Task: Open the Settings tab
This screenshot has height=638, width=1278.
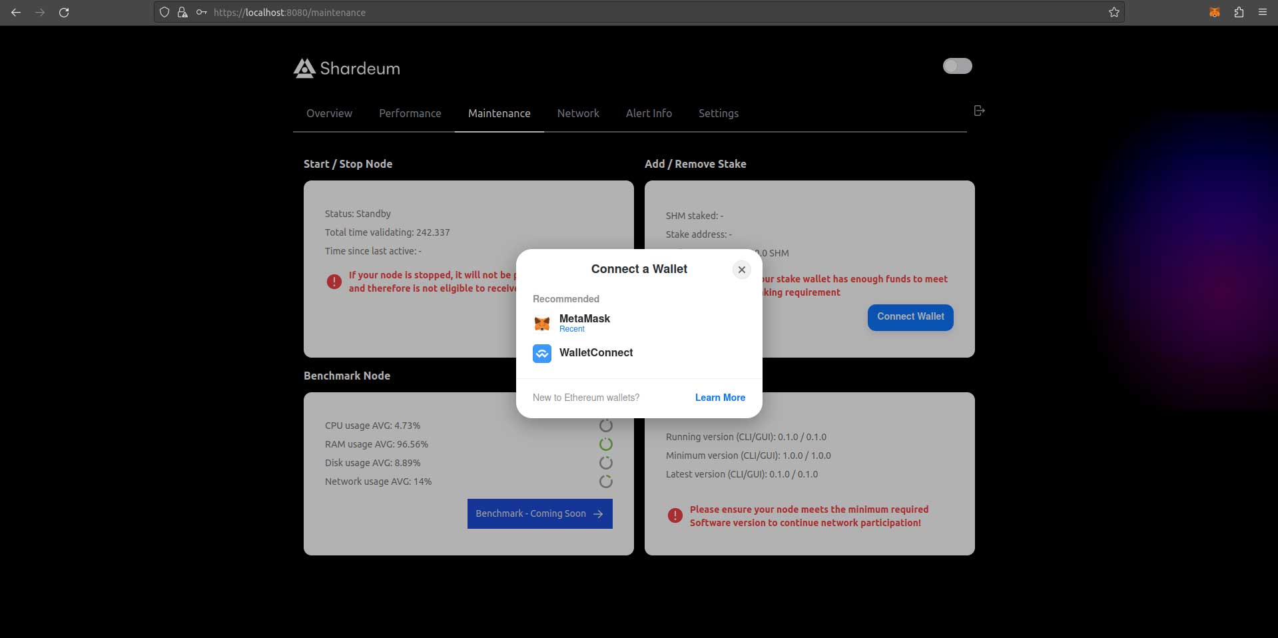Action: (719, 113)
